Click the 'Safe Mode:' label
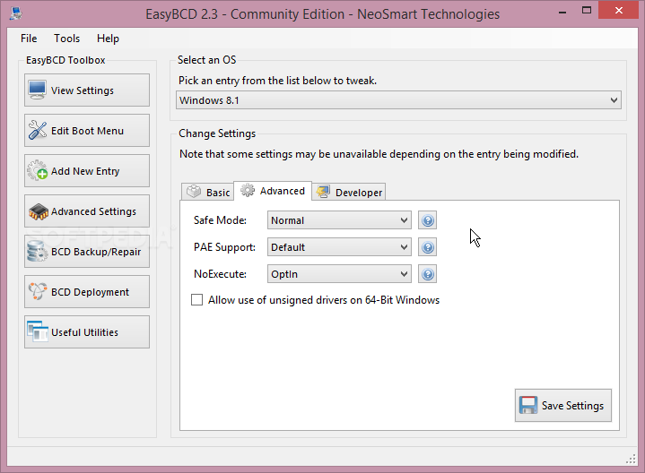 (220, 220)
